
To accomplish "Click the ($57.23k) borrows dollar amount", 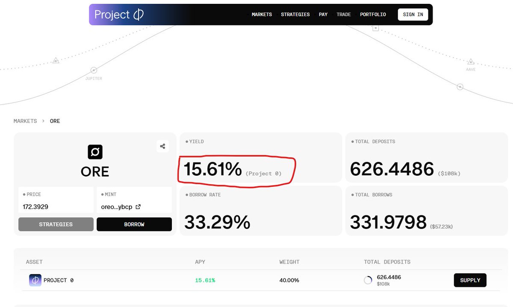I will 441,227.
